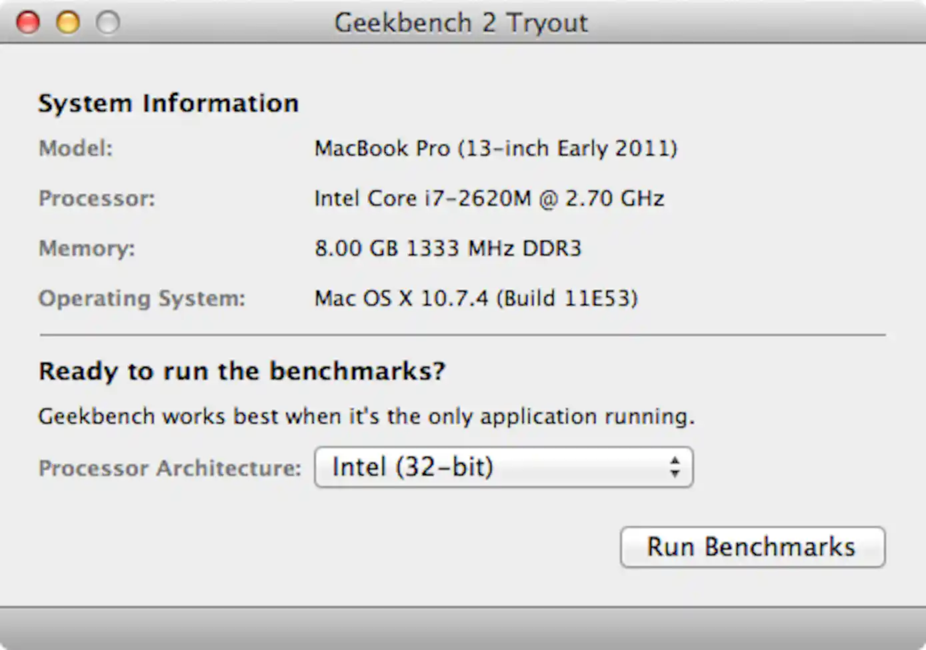Select the Memory value 8.00 GB 1333 MHz DDR3
Image resolution: width=926 pixels, height=650 pixels.
point(448,248)
